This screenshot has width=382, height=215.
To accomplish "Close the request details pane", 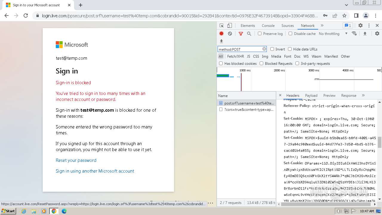I will (x=280, y=95).
